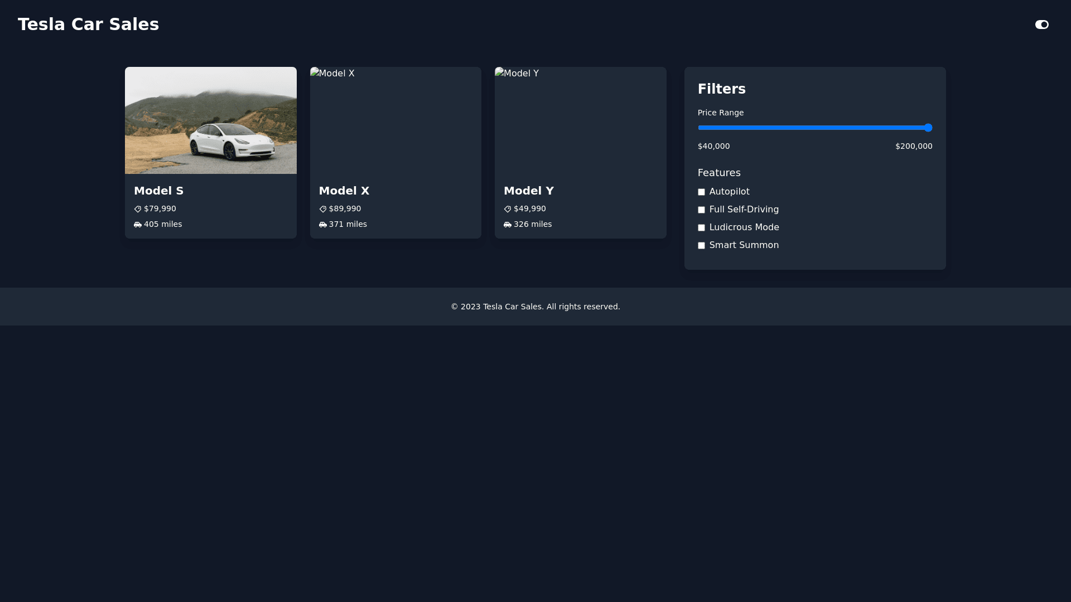Select the Model Y title
1071x602 pixels.
528,191
